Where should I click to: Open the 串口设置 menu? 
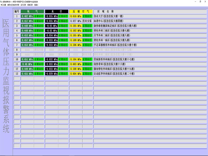[x=4, y=5]
